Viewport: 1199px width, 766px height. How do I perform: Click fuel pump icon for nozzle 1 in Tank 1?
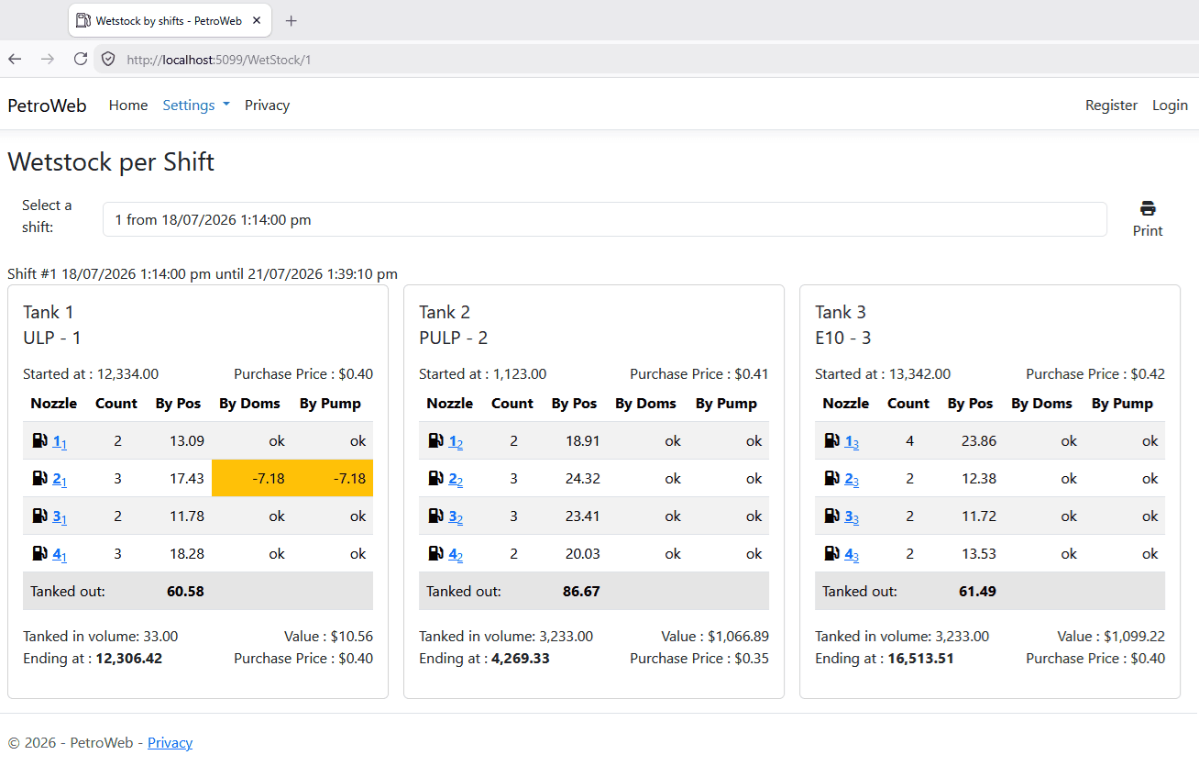tap(39, 440)
